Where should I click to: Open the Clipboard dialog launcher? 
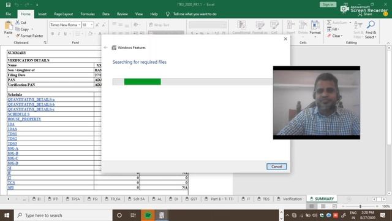pyautogui.click(x=45, y=43)
